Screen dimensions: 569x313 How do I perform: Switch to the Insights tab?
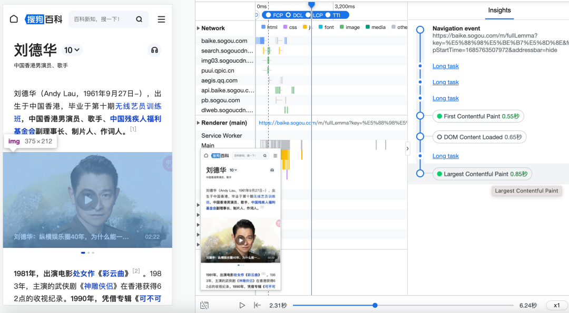(499, 11)
